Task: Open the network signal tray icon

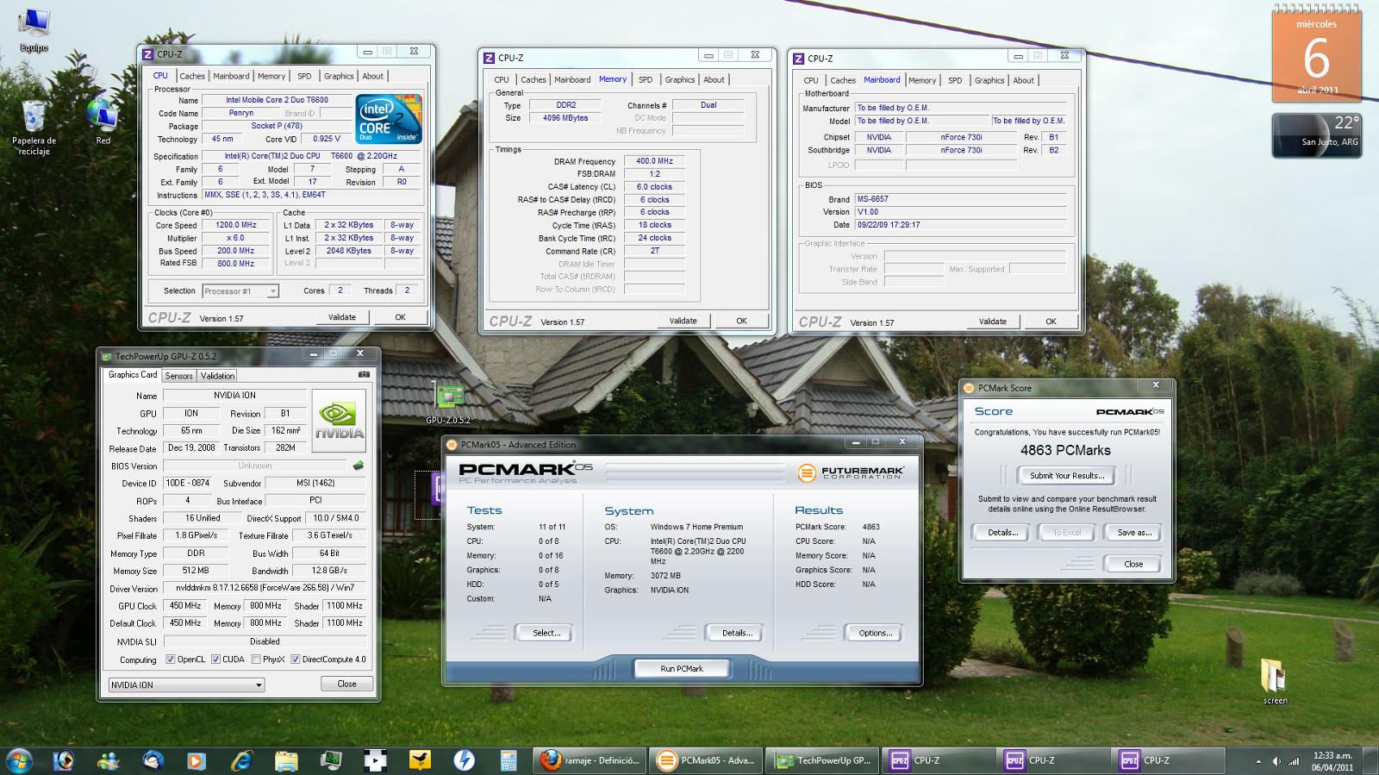Action: click(1294, 761)
